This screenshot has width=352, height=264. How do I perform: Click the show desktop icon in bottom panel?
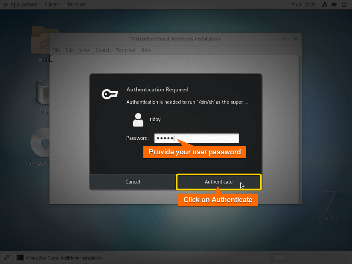tap(7, 258)
